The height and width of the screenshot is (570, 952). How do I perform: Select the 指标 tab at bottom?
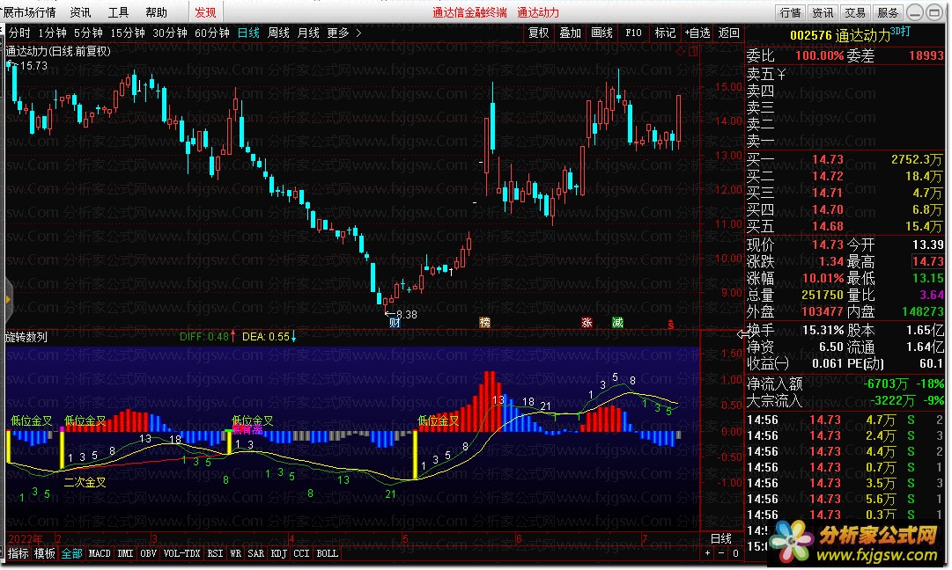pyautogui.click(x=18, y=553)
